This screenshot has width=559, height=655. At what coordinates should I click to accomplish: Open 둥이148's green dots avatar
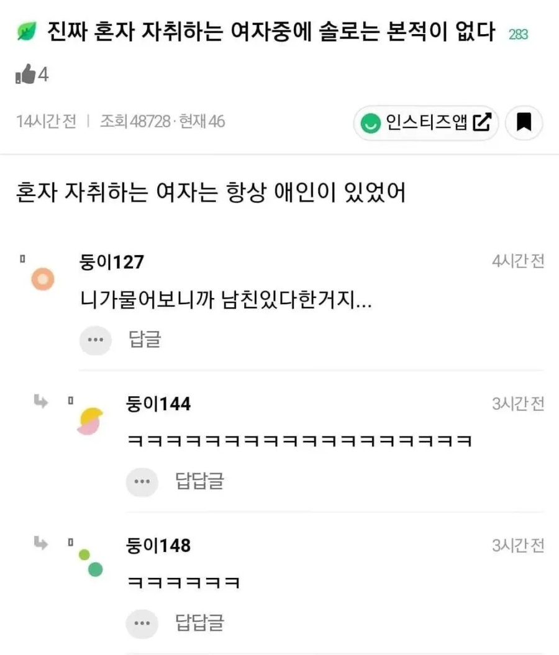(x=91, y=562)
